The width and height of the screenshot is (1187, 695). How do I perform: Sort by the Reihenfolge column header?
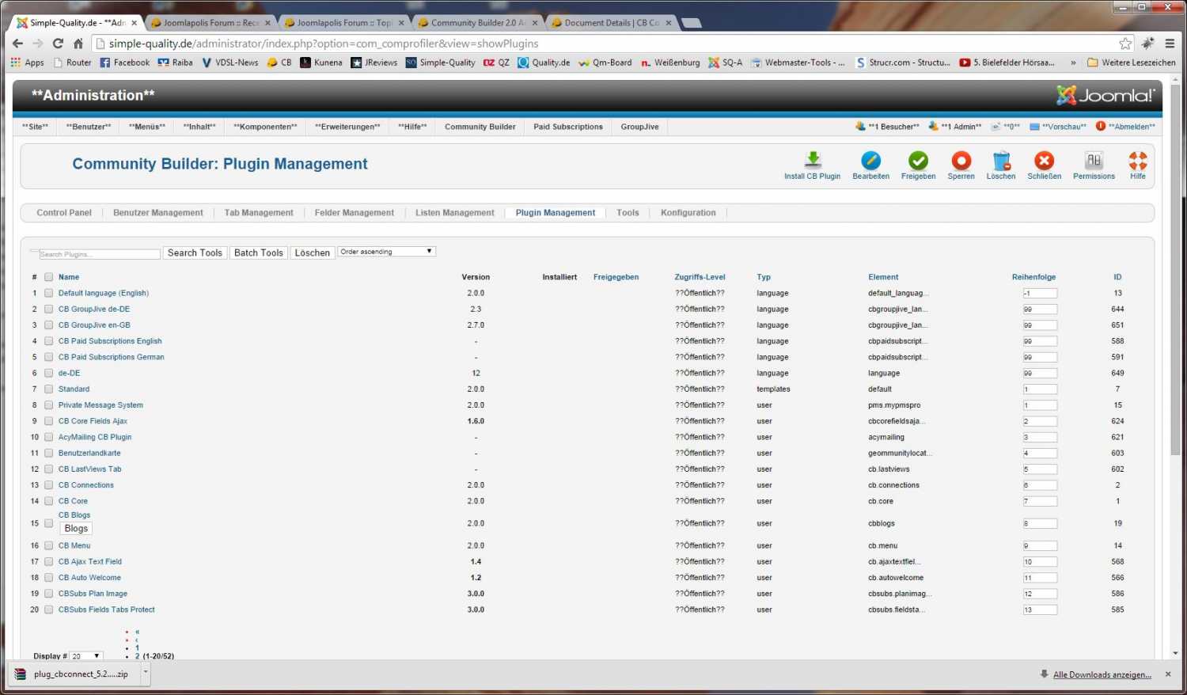1033,277
